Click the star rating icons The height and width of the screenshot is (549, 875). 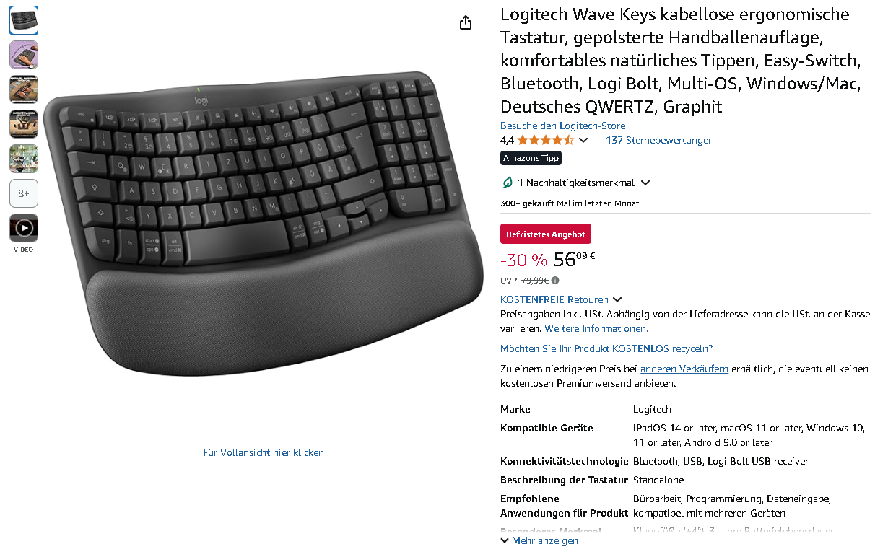click(545, 140)
